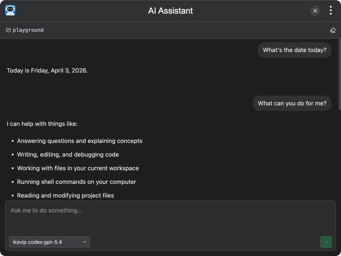Click the "I can help with things like" text
Screen dimensions: 341x256
tap(42, 124)
